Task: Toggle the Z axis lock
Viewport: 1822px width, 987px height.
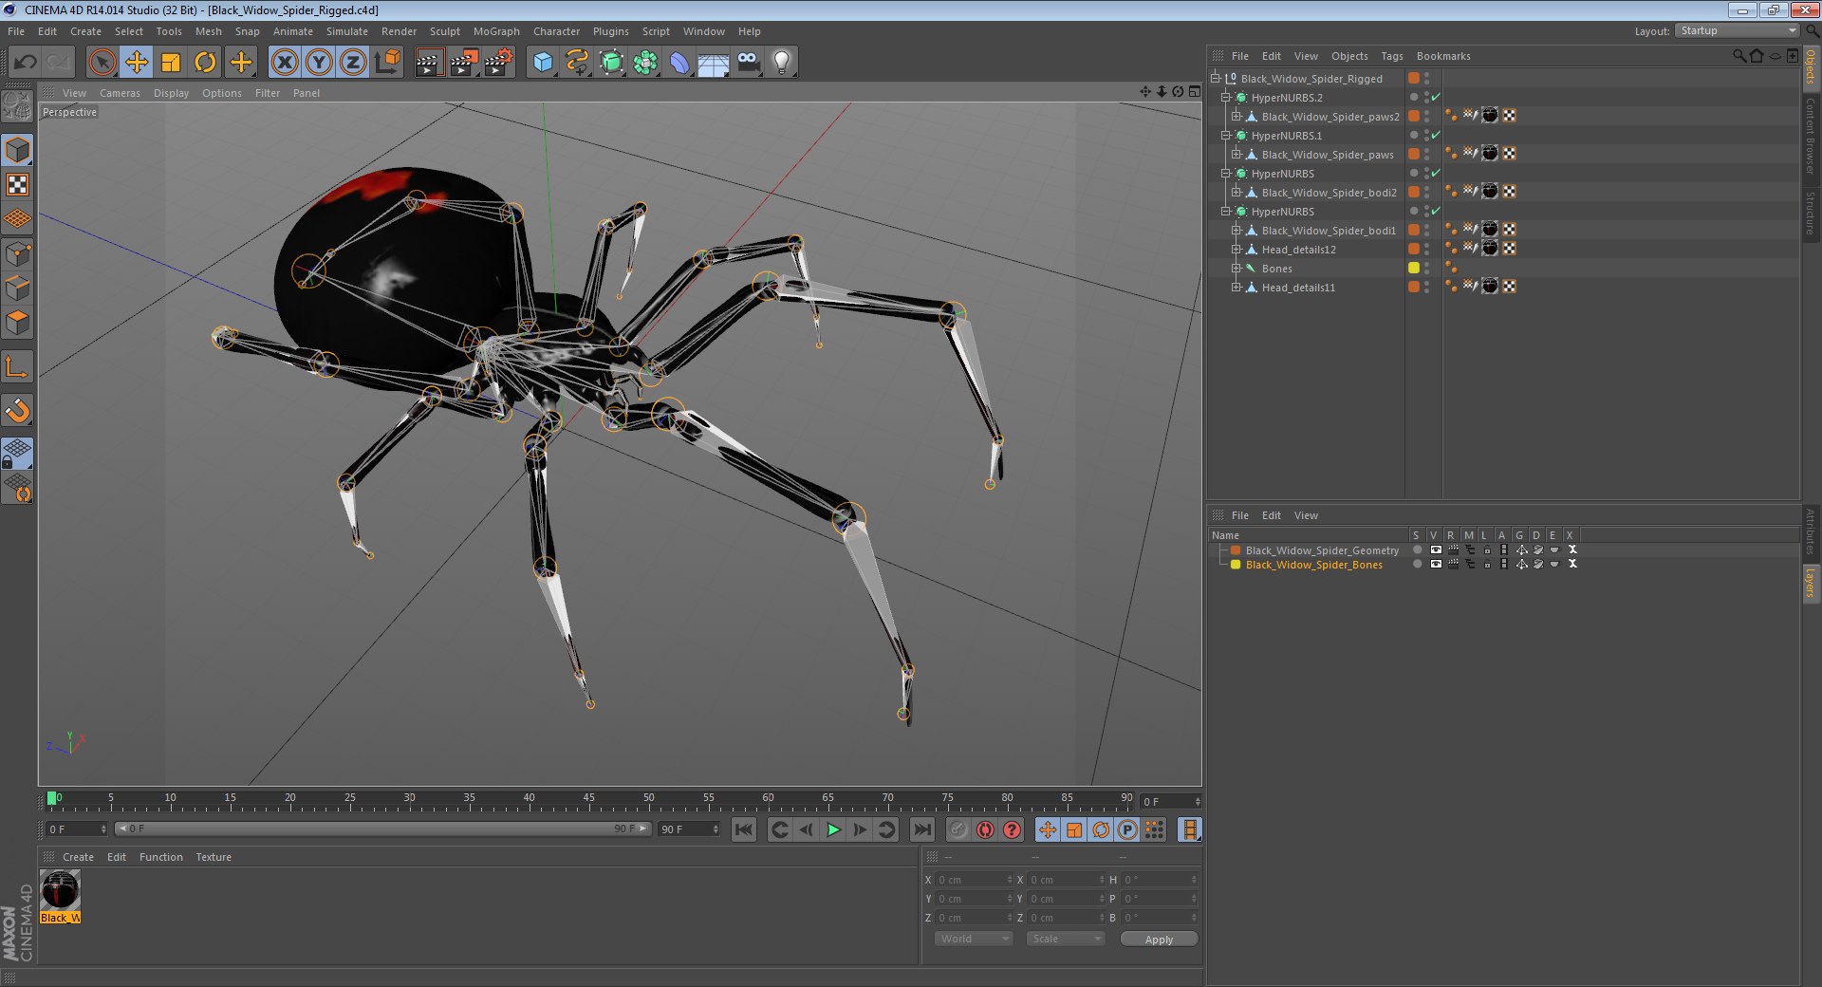Action: [x=353, y=63]
